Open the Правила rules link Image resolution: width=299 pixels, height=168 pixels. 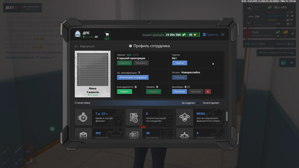[x=210, y=35]
